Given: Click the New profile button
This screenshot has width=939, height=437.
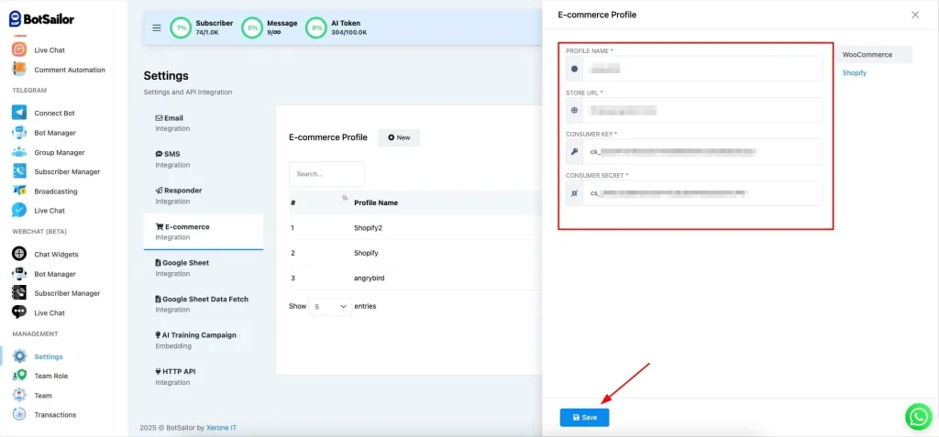Looking at the screenshot, I should 399,137.
